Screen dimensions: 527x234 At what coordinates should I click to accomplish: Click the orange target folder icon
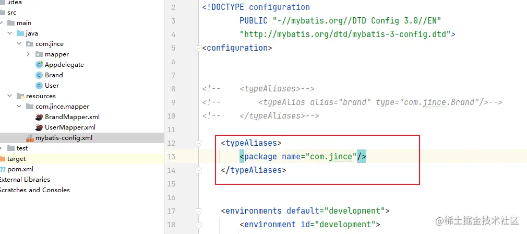tap(2, 159)
